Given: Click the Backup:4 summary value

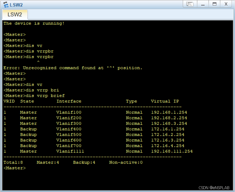Looking at the screenshot, I should tap(84, 163).
